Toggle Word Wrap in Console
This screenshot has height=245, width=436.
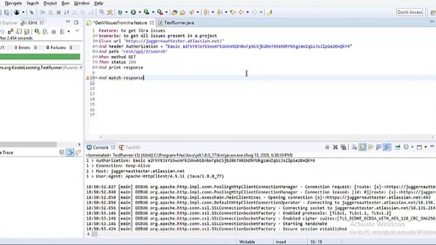(x=371, y=147)
